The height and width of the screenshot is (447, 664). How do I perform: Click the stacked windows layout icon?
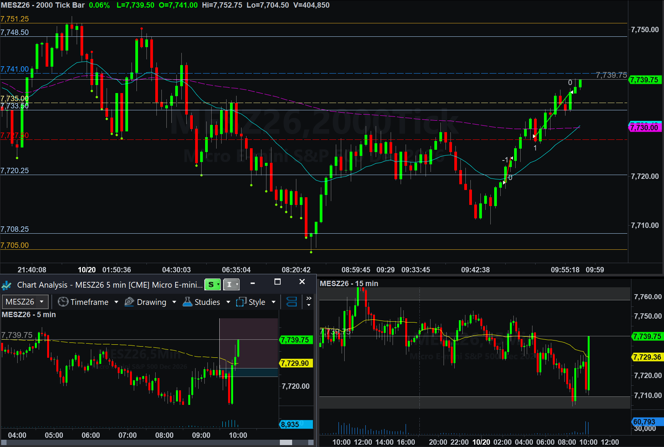click(292, 302)
